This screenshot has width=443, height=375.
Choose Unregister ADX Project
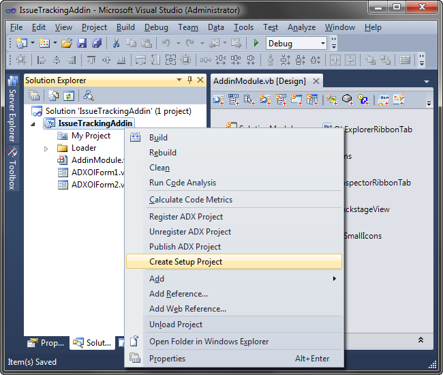234,232
